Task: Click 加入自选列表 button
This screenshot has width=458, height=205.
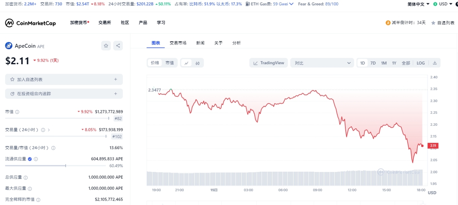Action: 64,80
